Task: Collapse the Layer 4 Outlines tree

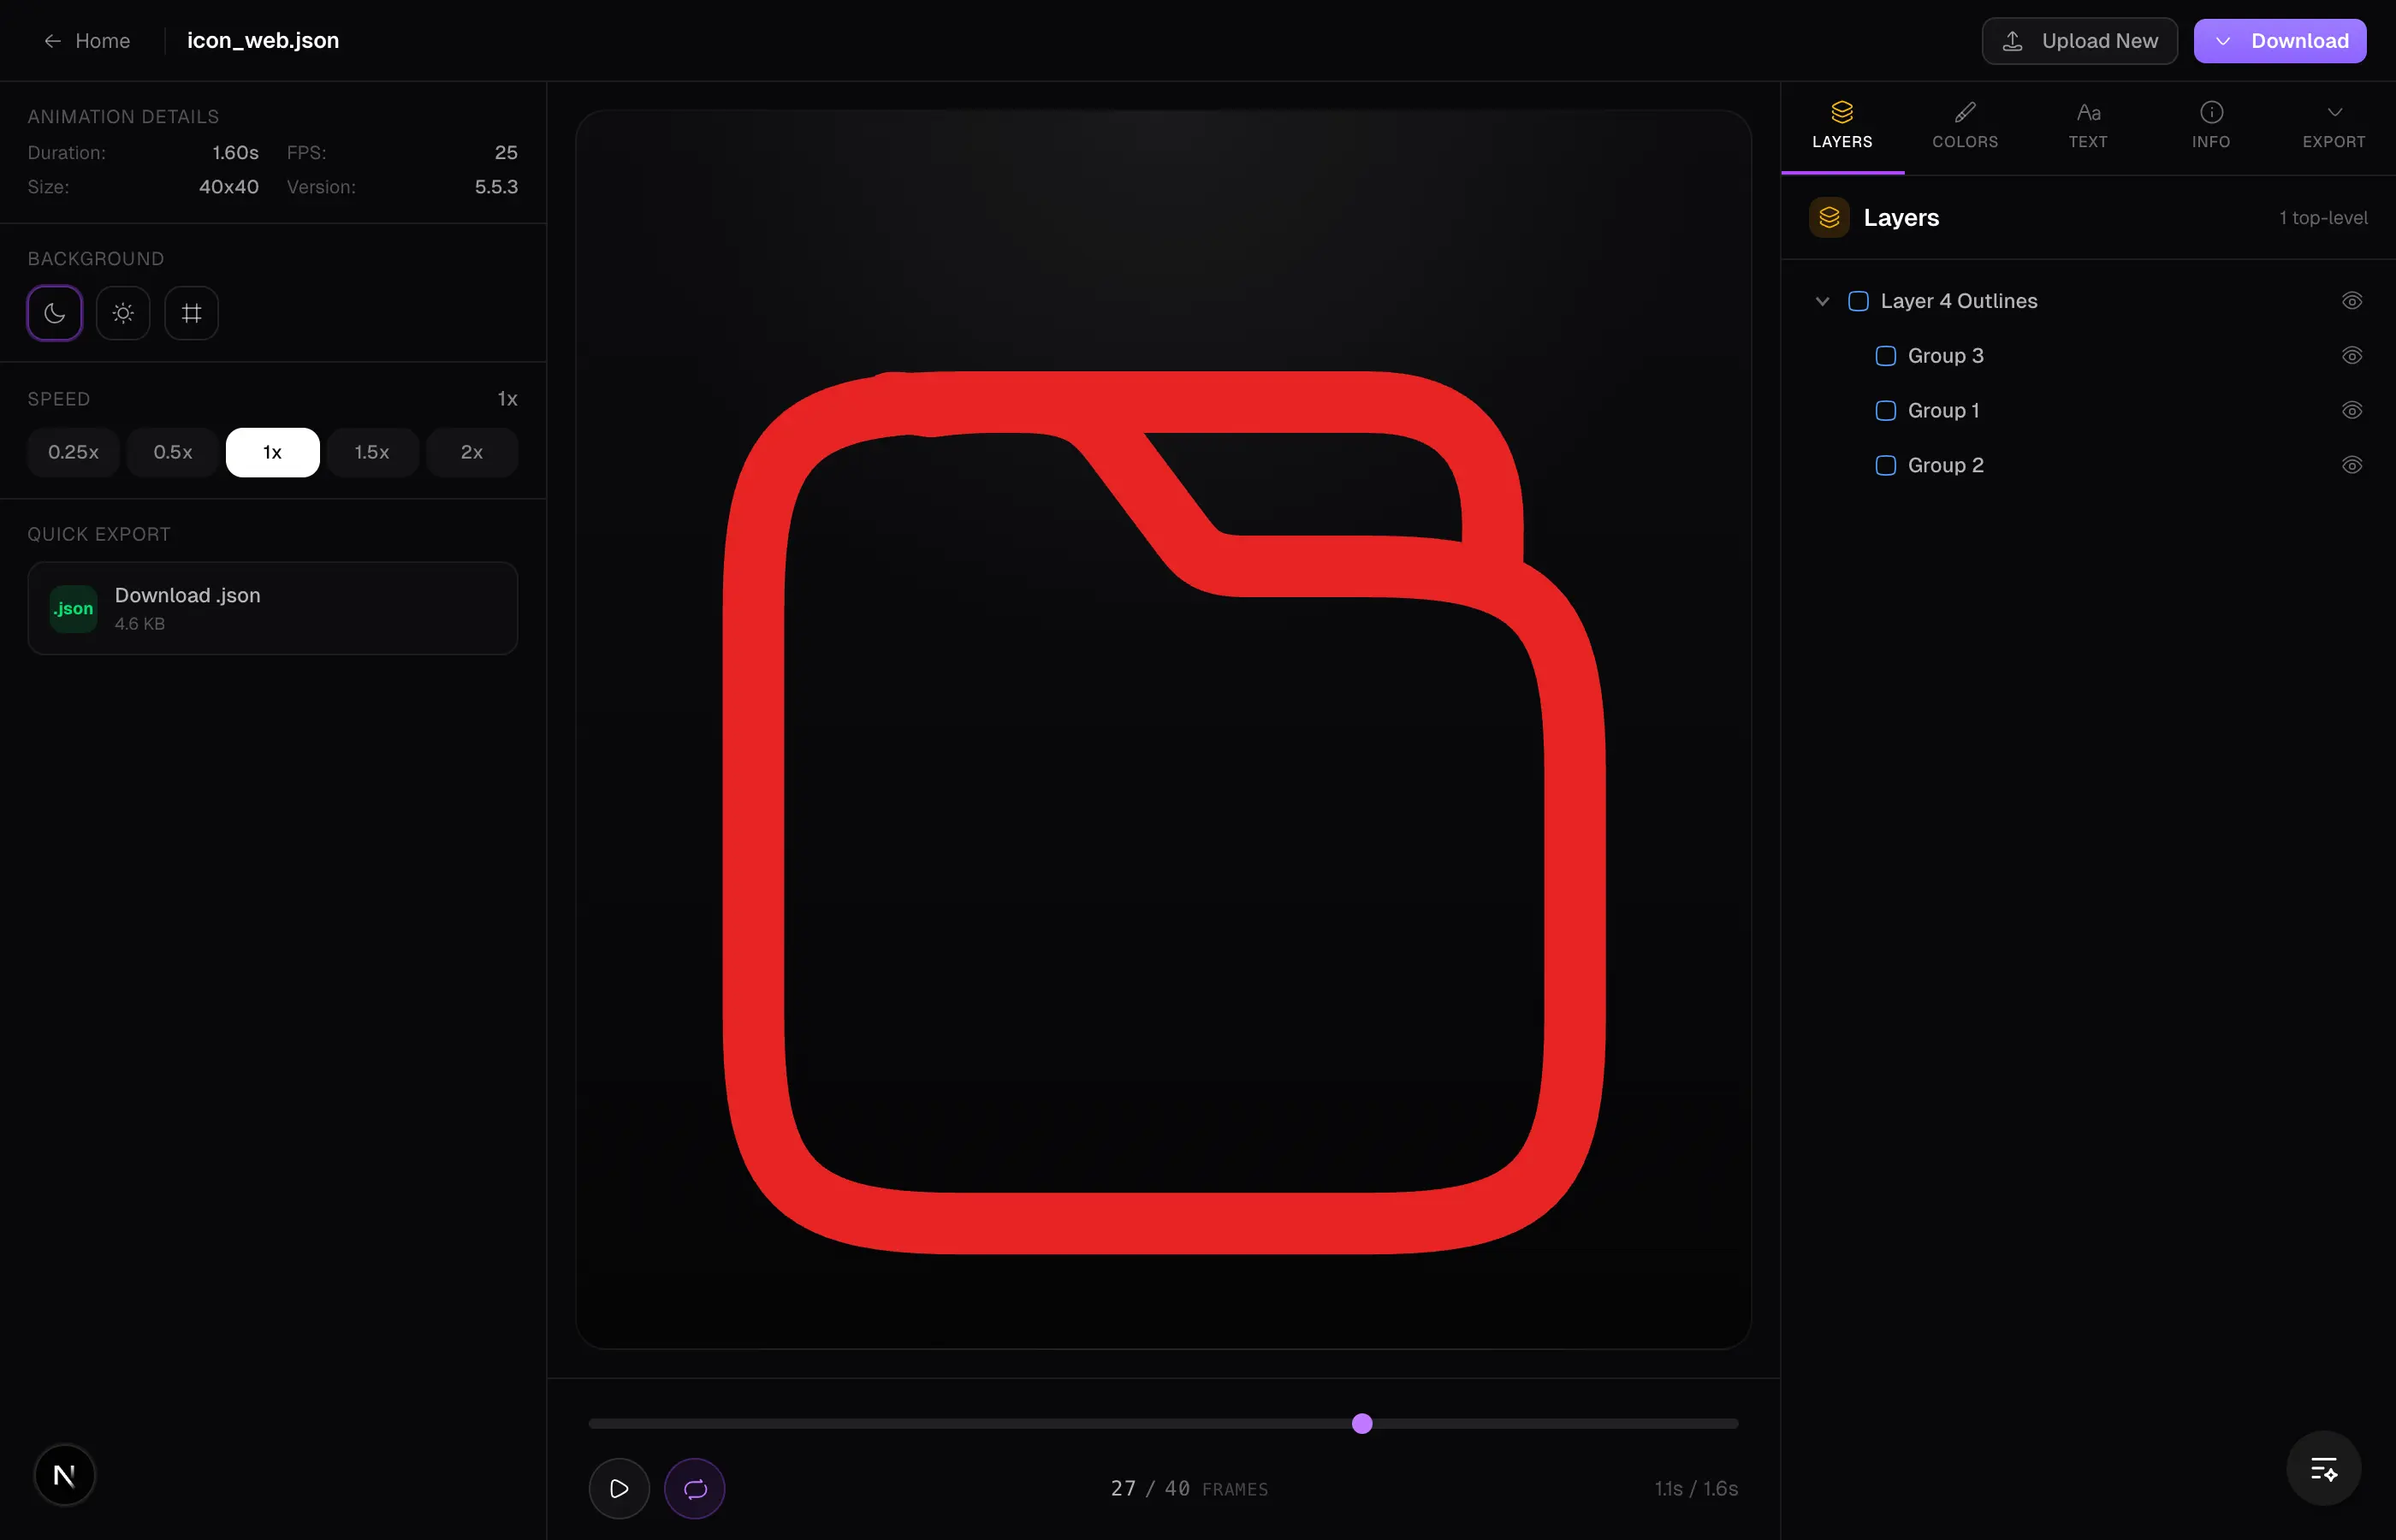Action: [x=1822, y=301]
